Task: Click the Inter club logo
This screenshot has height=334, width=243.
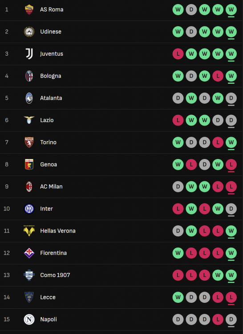Action: coord(29,209)
